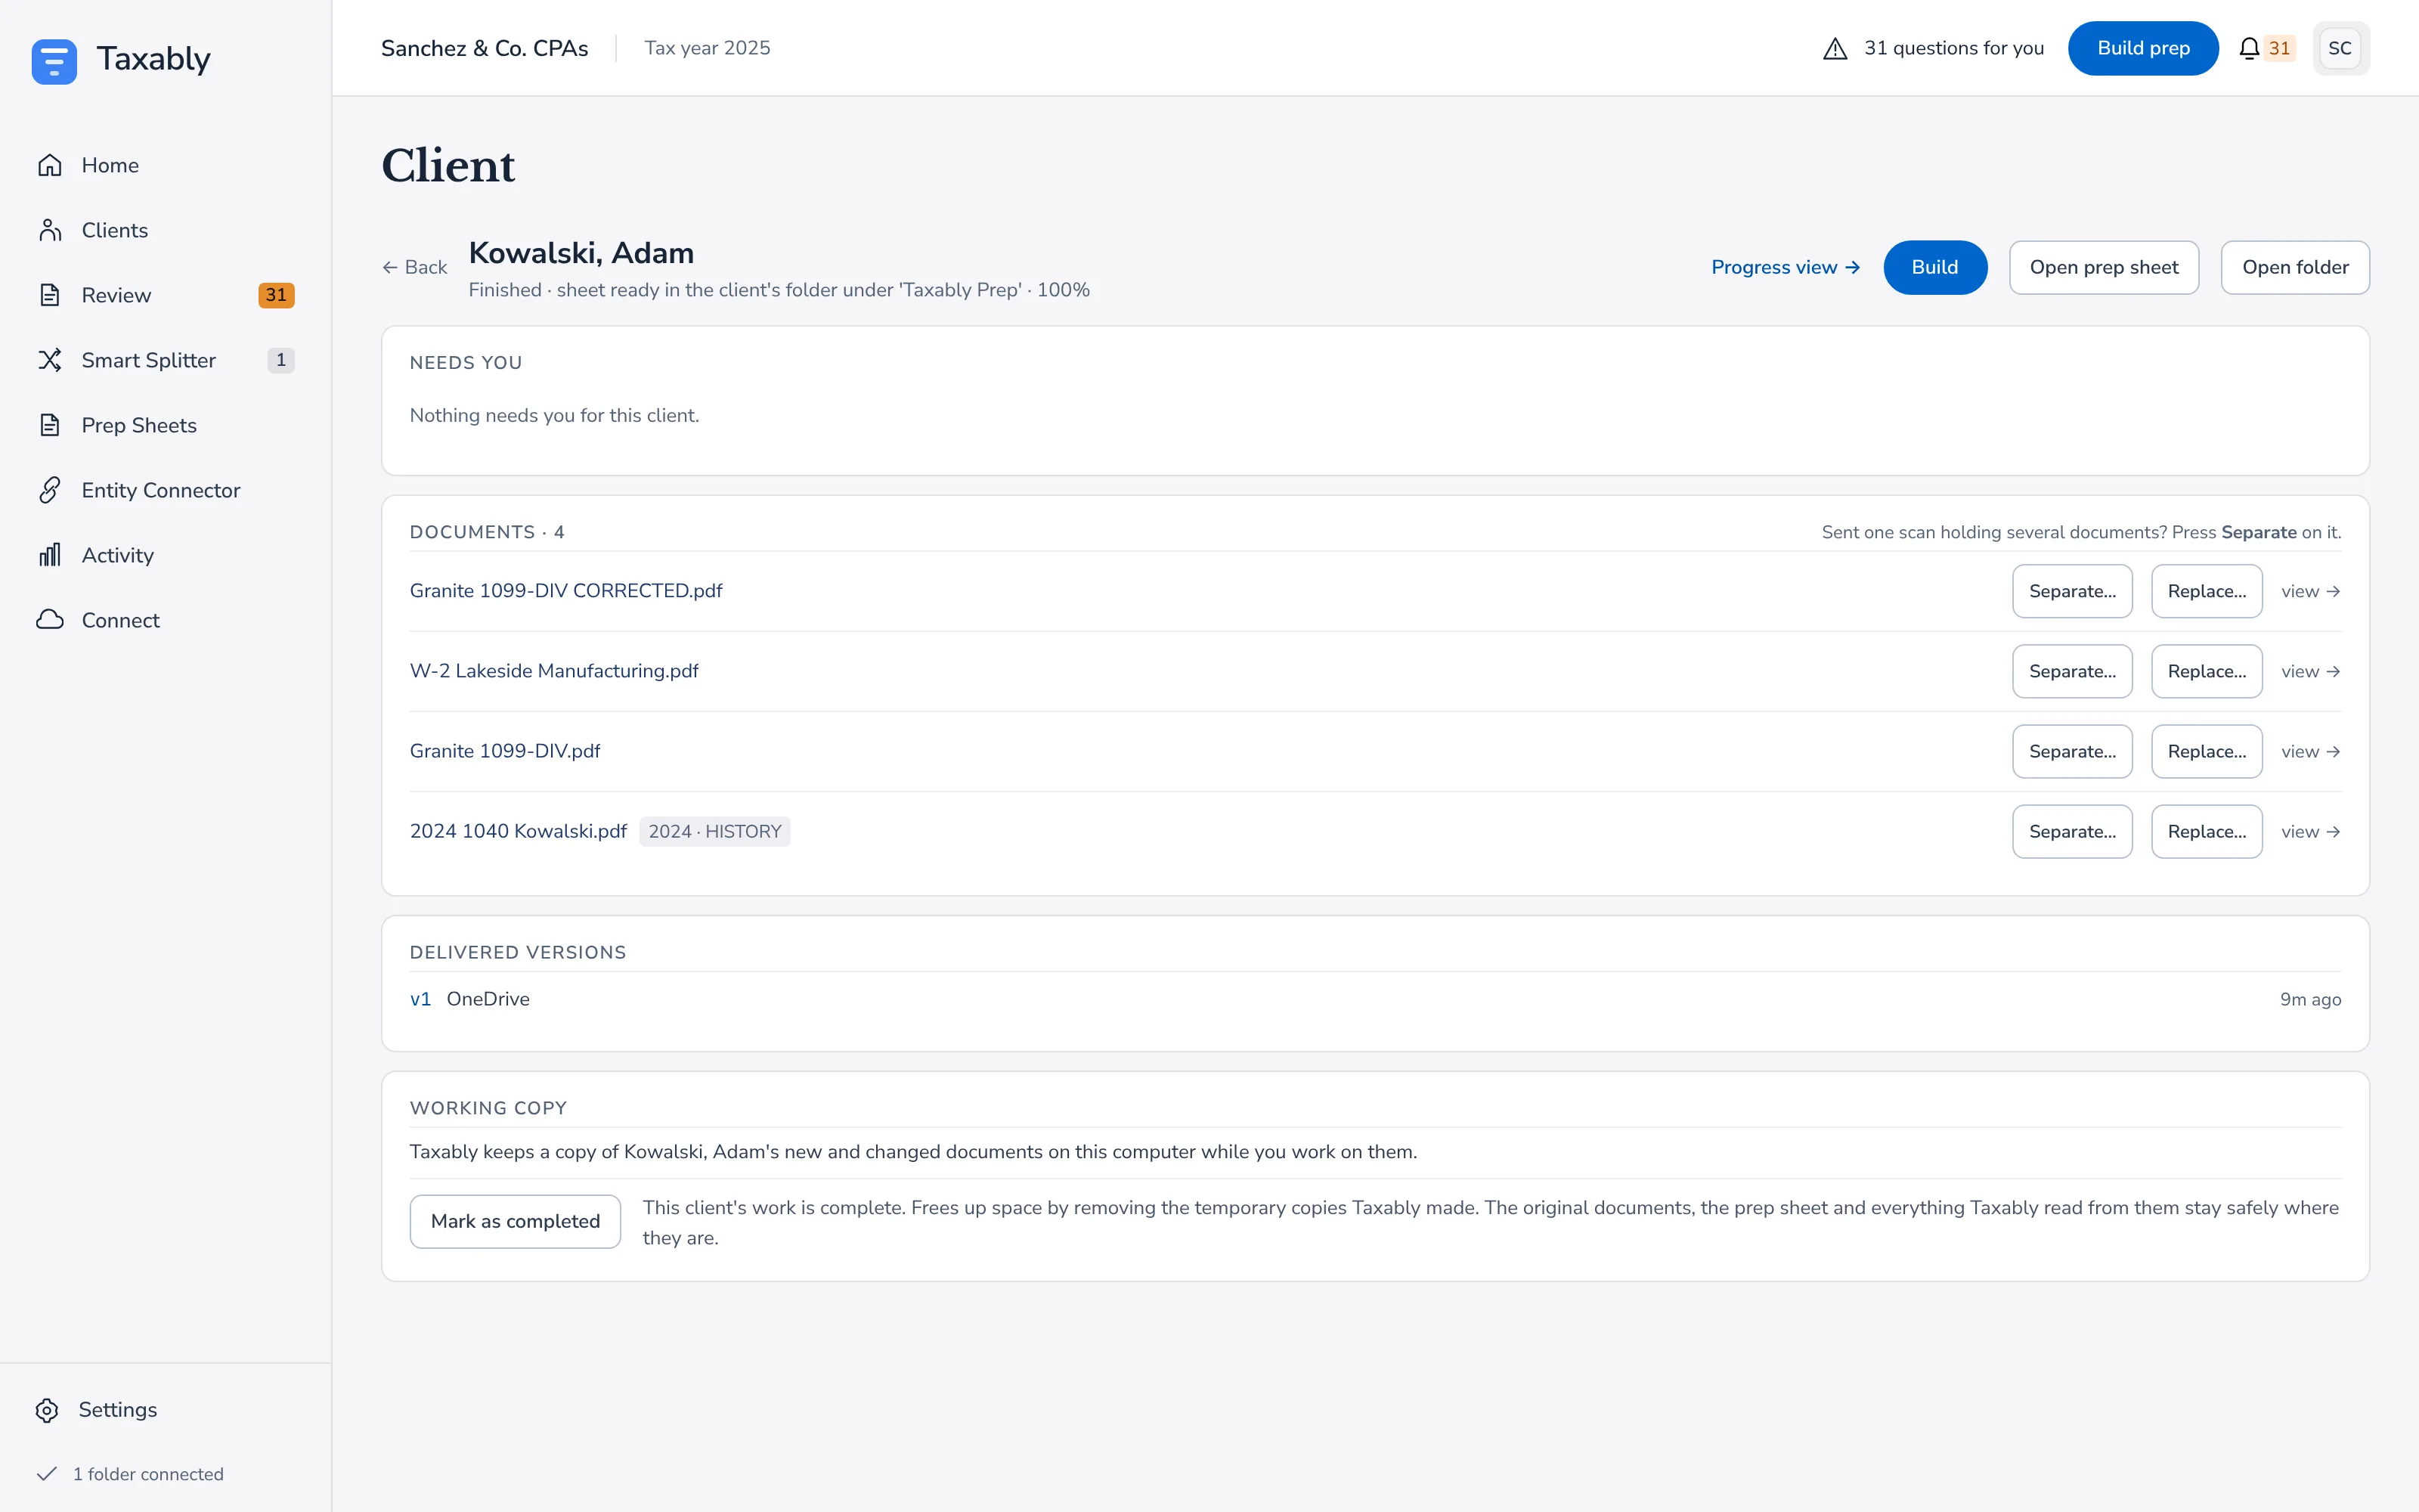The height and width of the screenshot is (1512, 2419).
Task: Click the Build button for Kowalski
Action: (1935, 267)
